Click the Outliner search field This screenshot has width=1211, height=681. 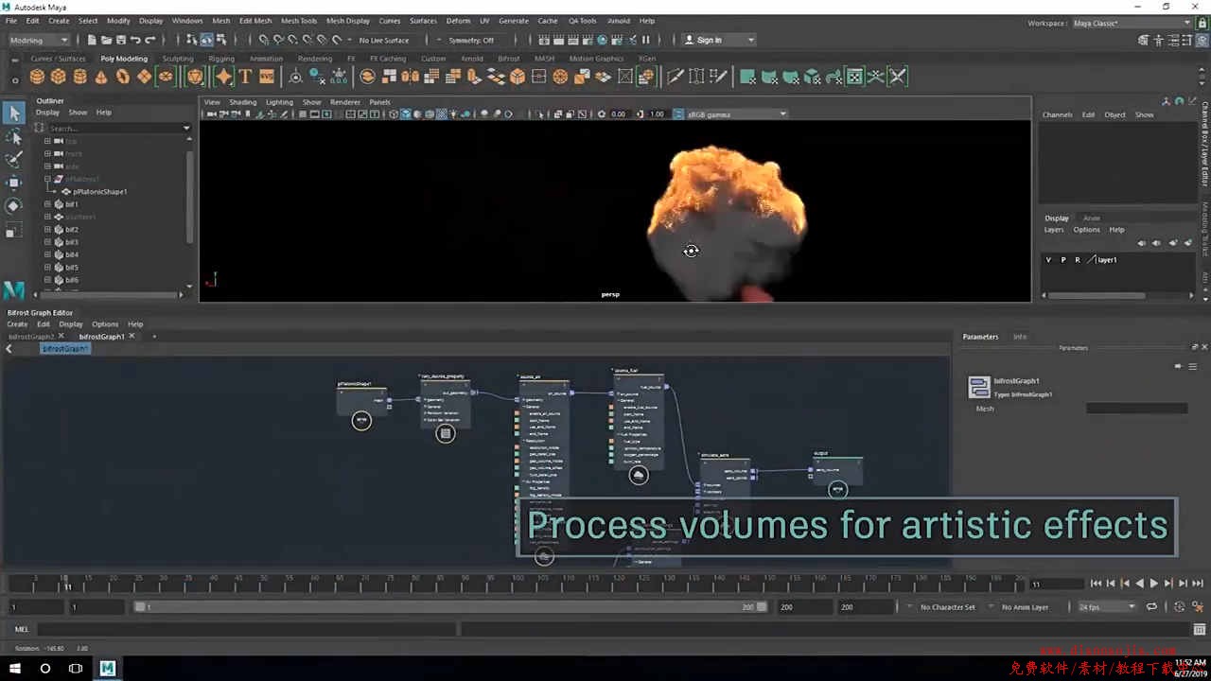tap(114, 128)
